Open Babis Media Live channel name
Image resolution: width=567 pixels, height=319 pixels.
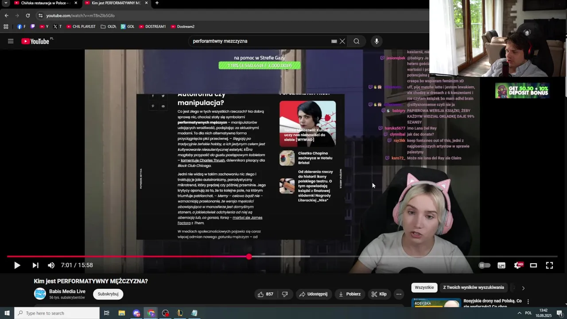coord(67,291)
